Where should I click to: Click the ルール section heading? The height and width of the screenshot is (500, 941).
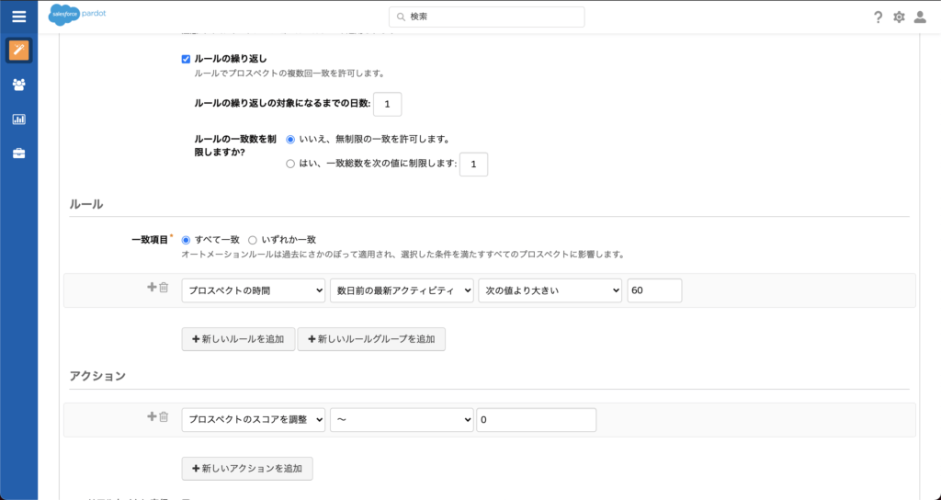[x=86, y=204]
